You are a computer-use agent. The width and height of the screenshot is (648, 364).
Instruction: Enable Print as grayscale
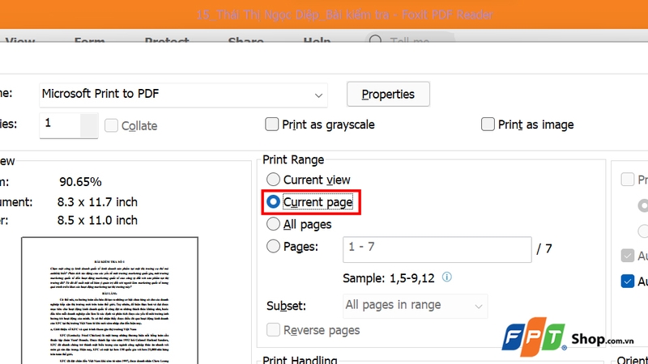click(271, 125)
